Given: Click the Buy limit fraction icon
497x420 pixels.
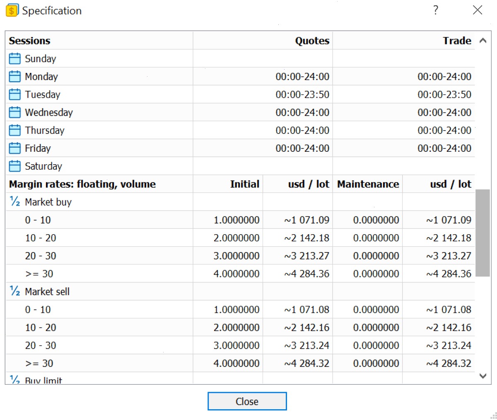Looking at the screenshot, I should tap(14, 379).
